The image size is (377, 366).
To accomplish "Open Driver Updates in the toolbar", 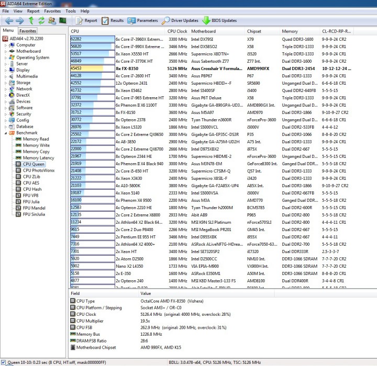I will (x=180, y=21).
